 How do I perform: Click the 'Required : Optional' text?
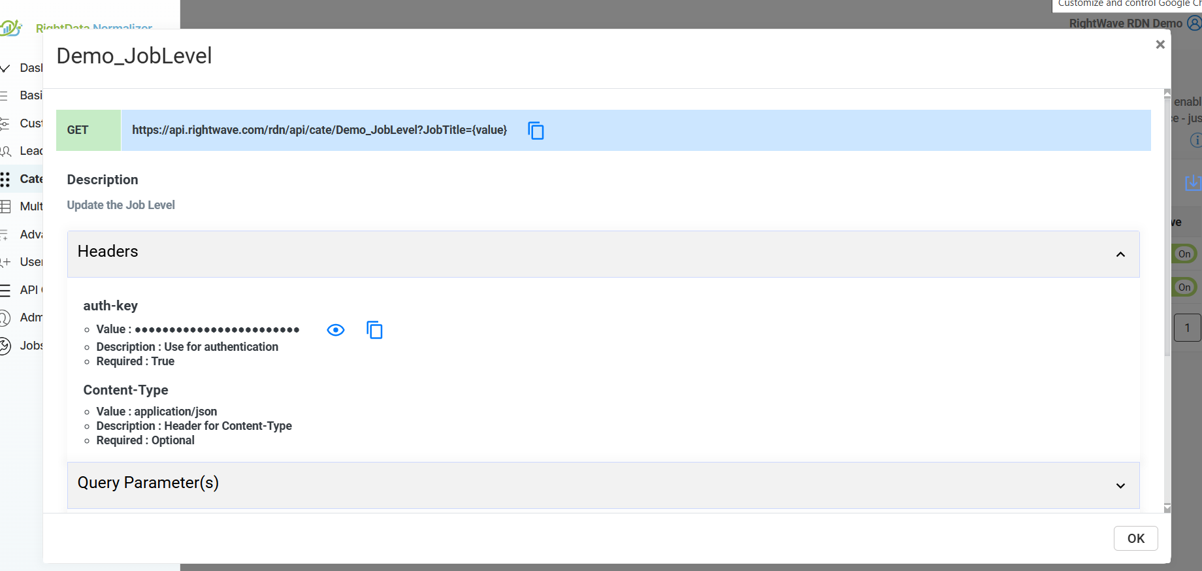[x=146, y=440]
